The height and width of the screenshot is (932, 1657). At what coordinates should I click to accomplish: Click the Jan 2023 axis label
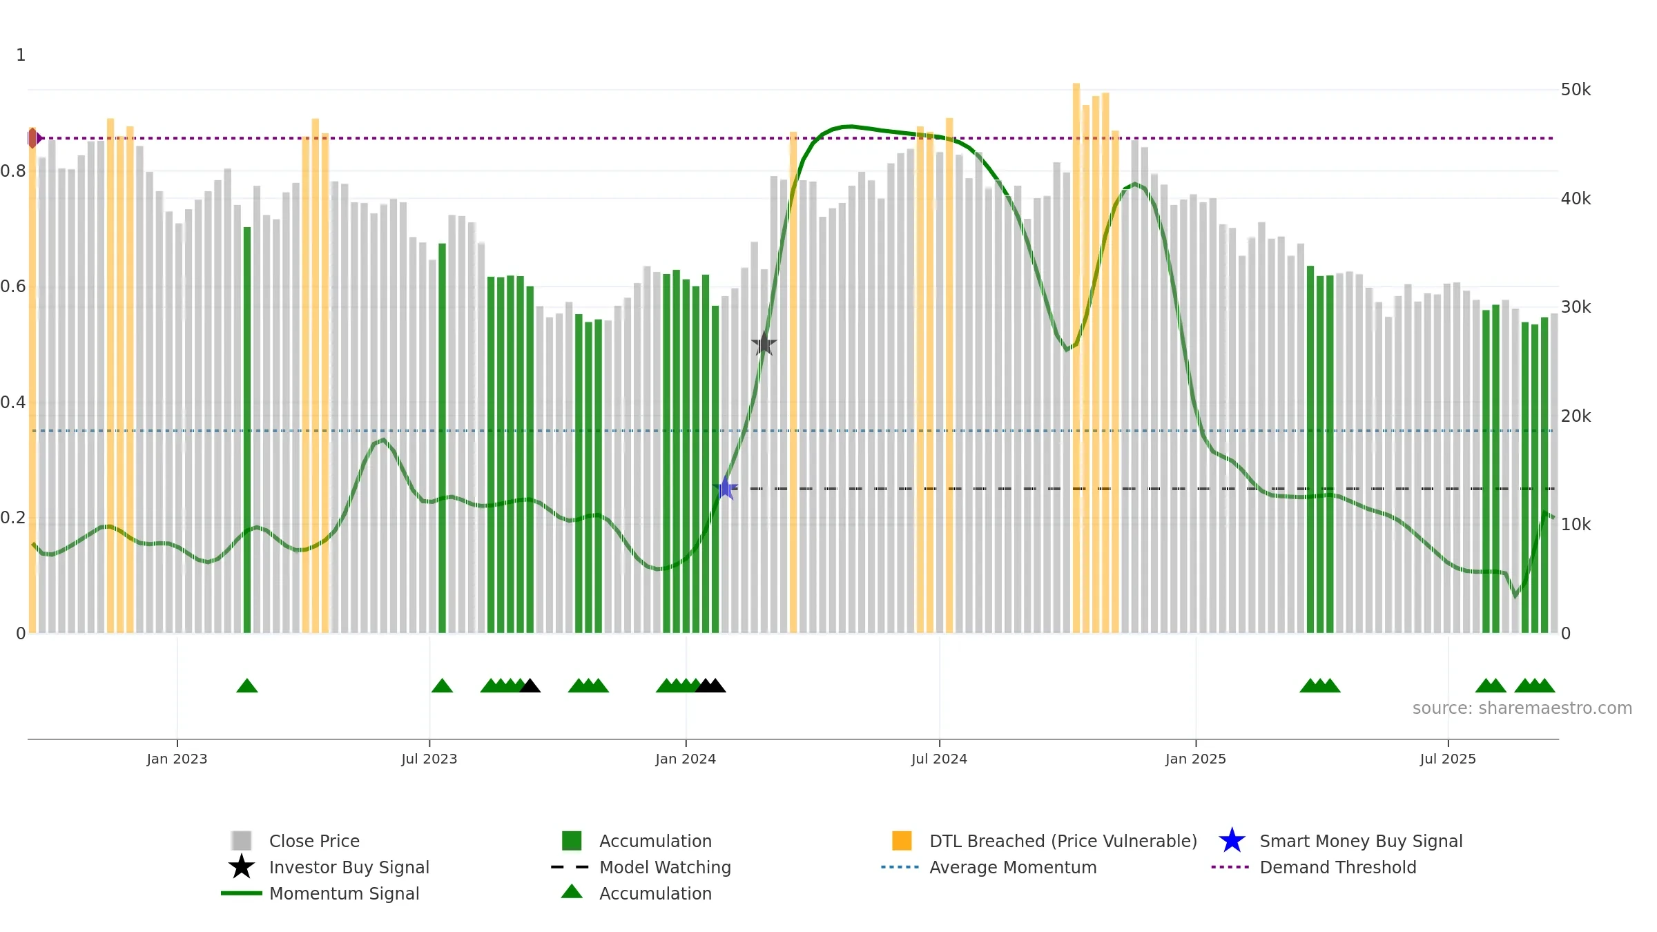(x=177, y=759)
